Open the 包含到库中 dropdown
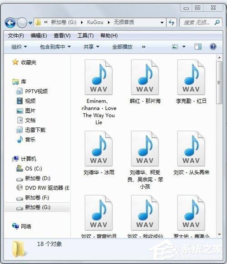The height and width of the screenshot is (264, 227). 55,47
